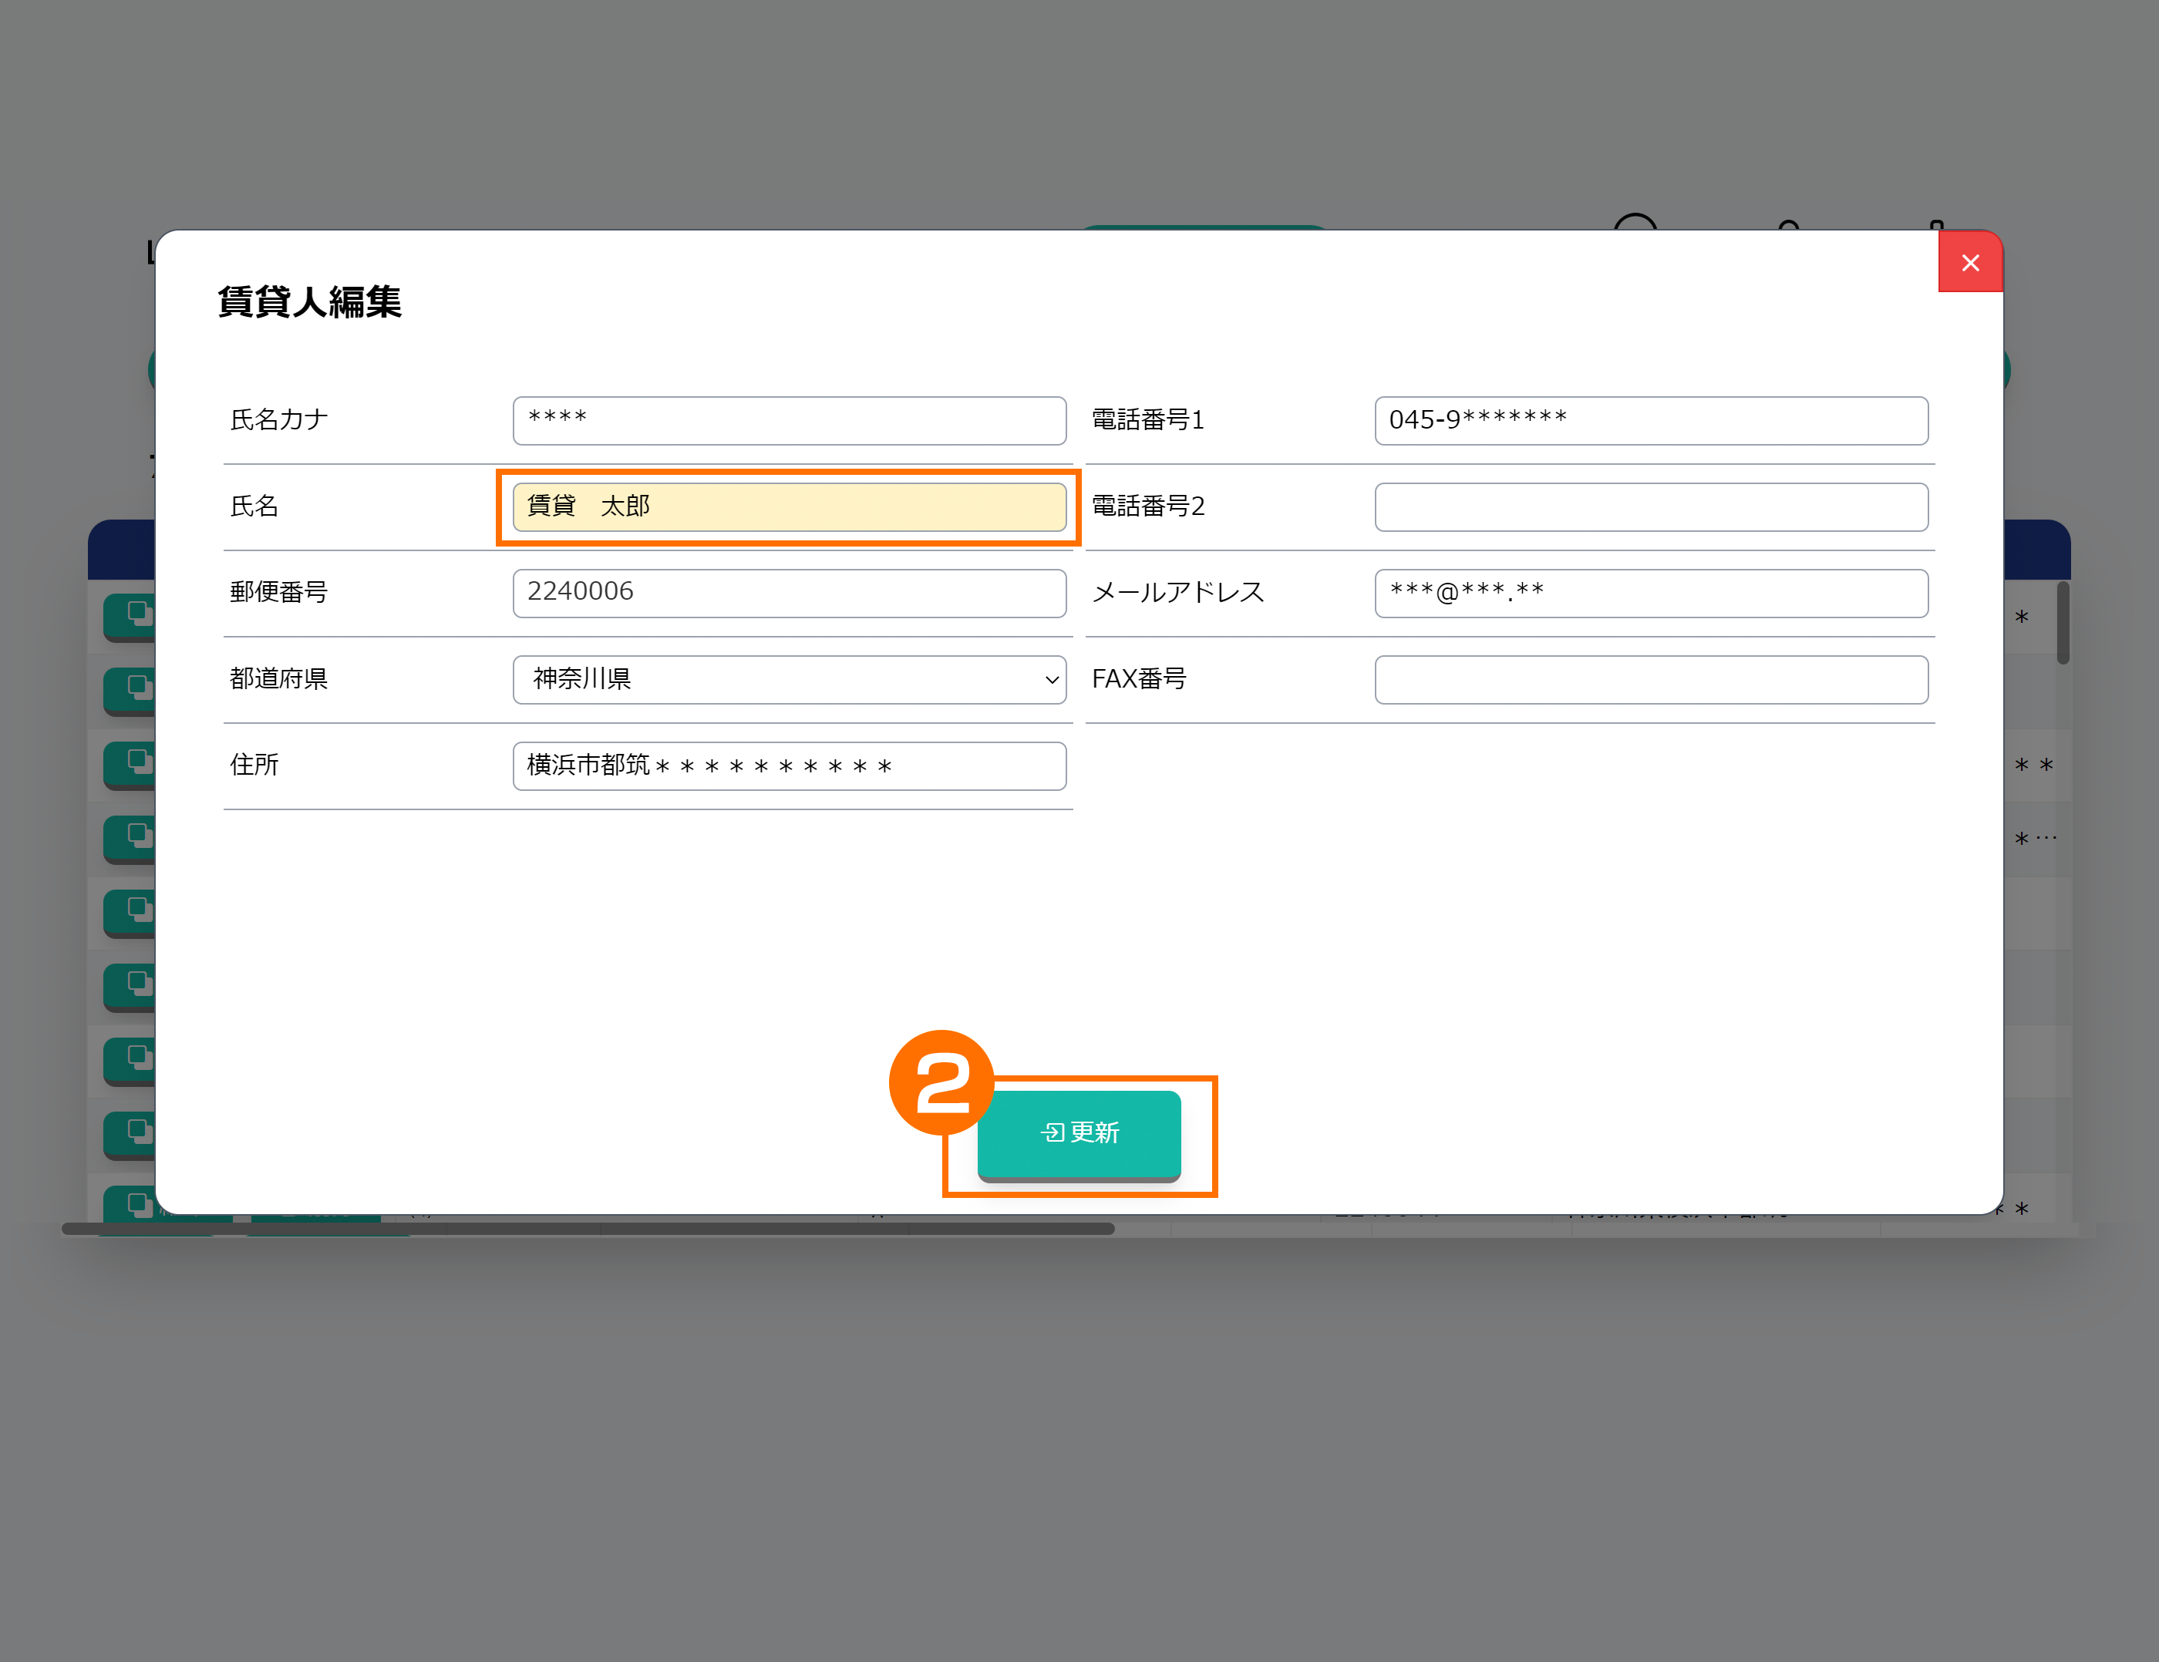Image resolution: width=2159 pixels, height=1662 pixels.
Task: Click the horizontal scrollbar below the table
Action: pyautogui.click(x=588, y=1228)
